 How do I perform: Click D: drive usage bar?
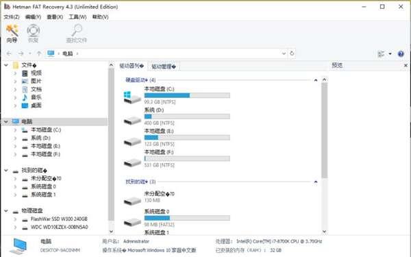tap(187, 117)
